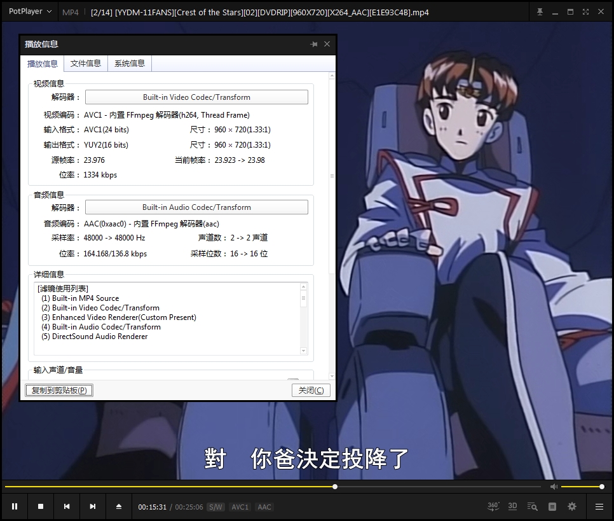Screen dimensions: 614x521
Task: Open the PotPlayer dropdown menu
Action: [x=30, y=11]
